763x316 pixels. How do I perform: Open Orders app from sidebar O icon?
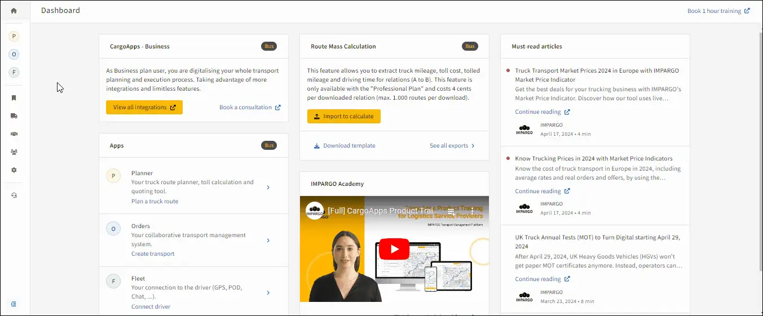14,55
